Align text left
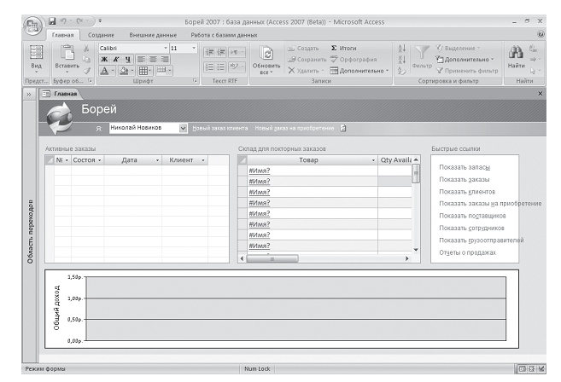Screen dimensions: 561x382 [142, 60]
